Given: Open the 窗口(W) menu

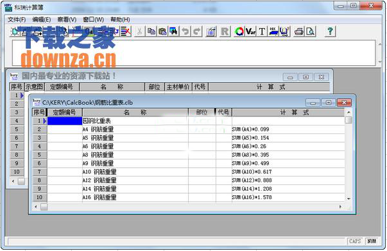Looking at the screenshot, I should (93, 19).
